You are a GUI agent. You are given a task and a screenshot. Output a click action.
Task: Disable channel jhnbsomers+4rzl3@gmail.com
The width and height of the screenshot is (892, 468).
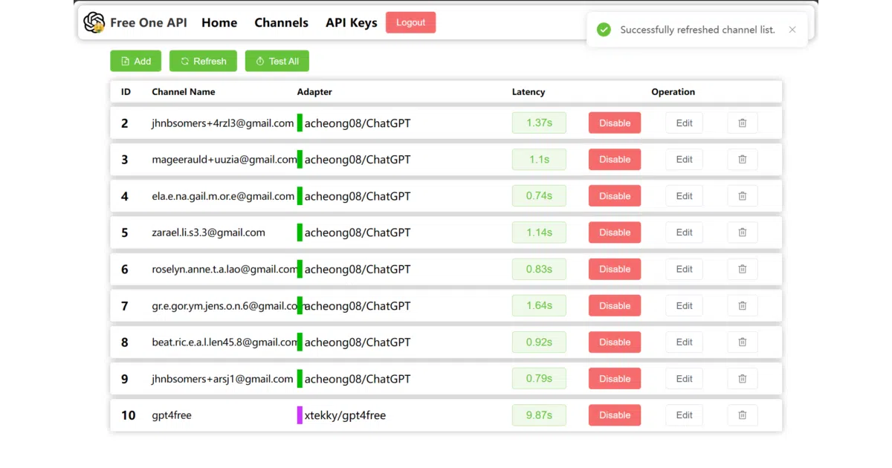[615, 123]
